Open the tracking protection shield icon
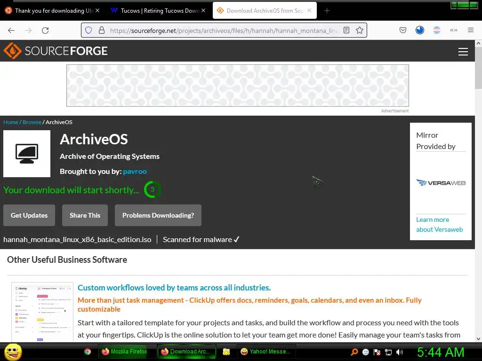Image resolution: width=482 pixels, height=361 pixels. point(88,30)
